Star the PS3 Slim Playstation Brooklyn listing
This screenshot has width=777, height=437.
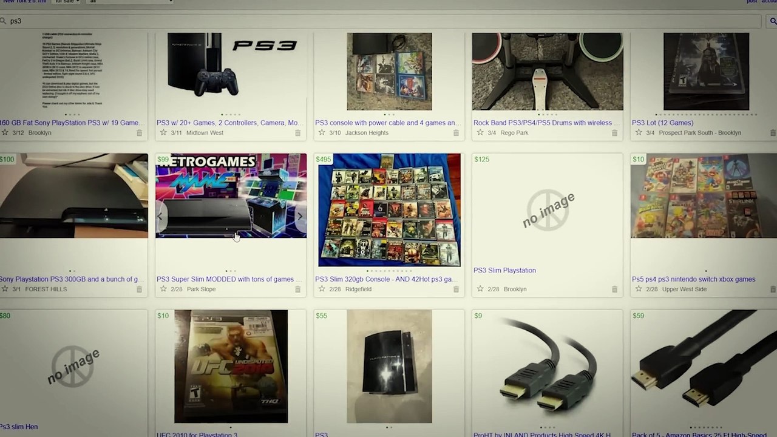click(x=480, y=289)
